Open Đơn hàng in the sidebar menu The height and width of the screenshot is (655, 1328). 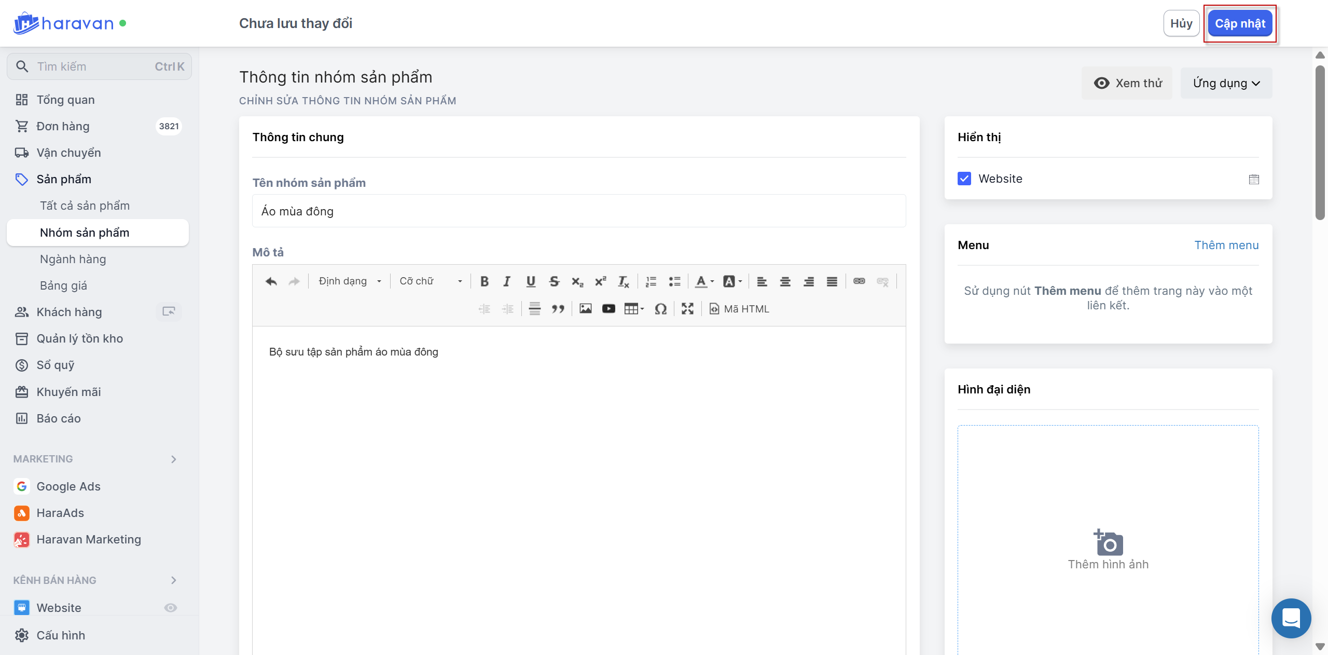pos(63,126)
